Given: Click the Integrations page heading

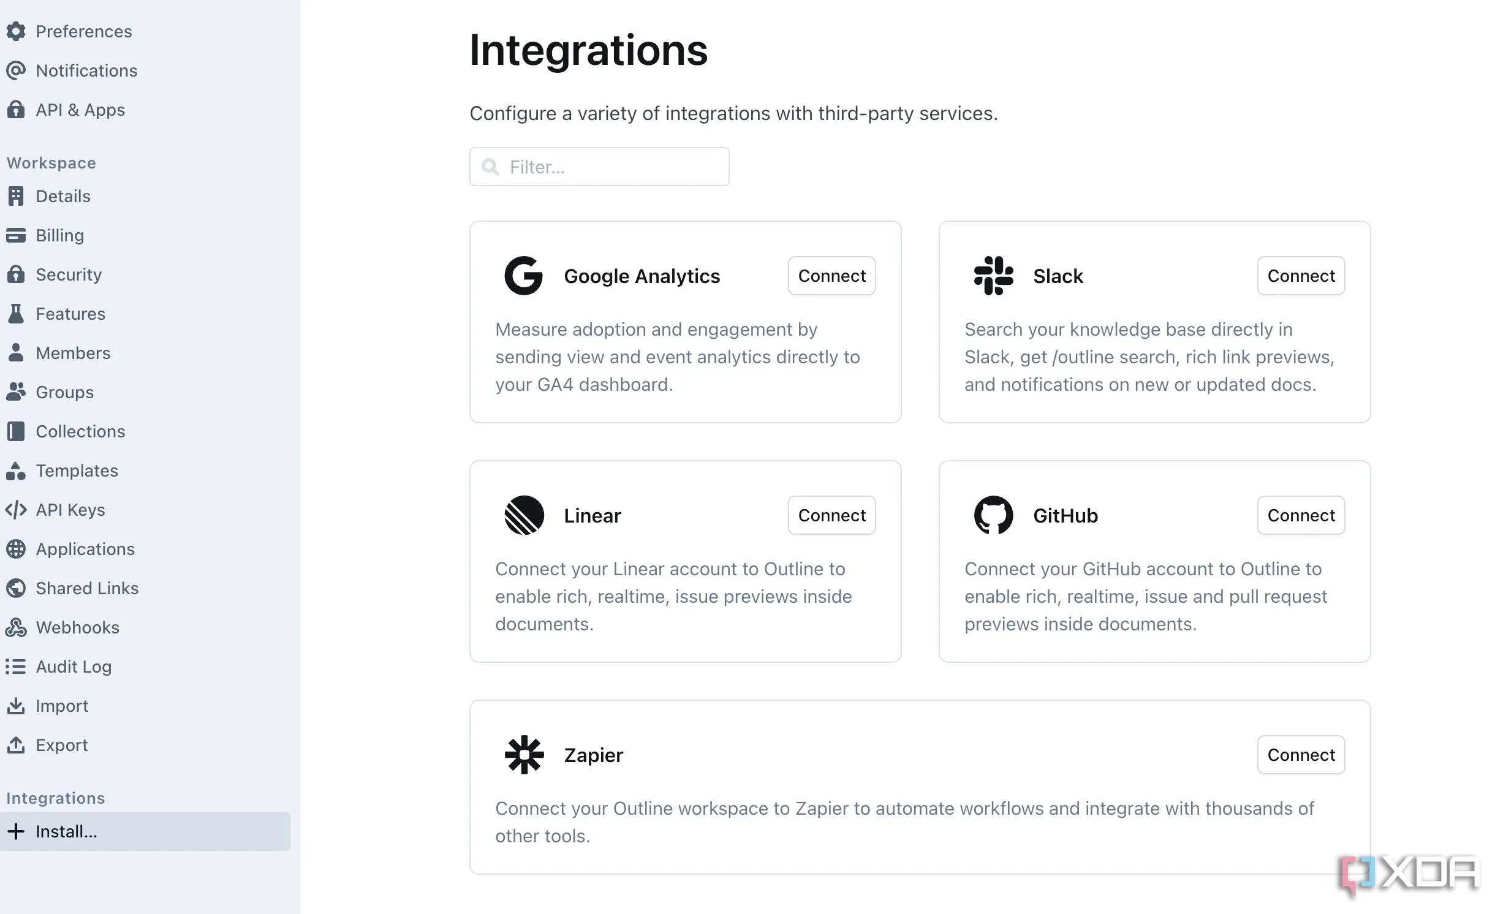Looking at the screenshot, I should (588, 50).
